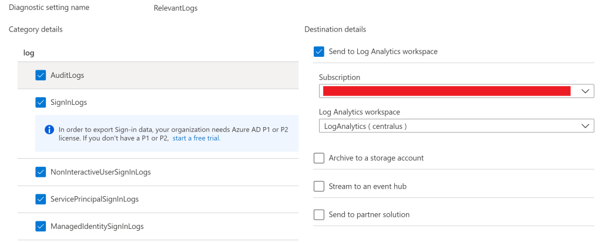601x243 pixels.
Task: Enable Send to partner solution checkbox
Action: (319, 214)
